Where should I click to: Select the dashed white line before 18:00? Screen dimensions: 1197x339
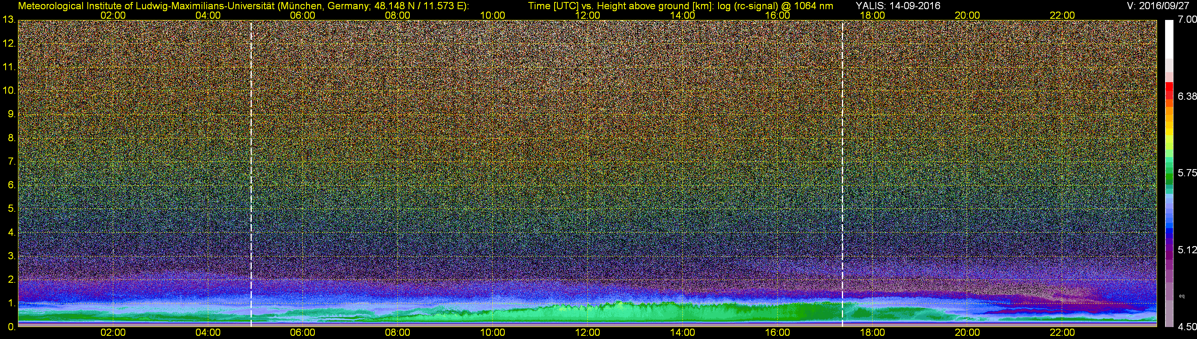point(842,173)
